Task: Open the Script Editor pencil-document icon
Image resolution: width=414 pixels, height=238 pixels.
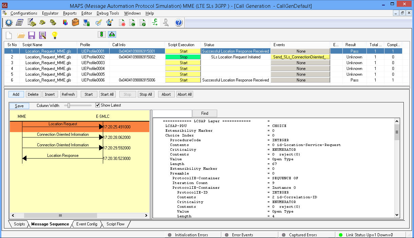Action: click(x=31, y=22)
